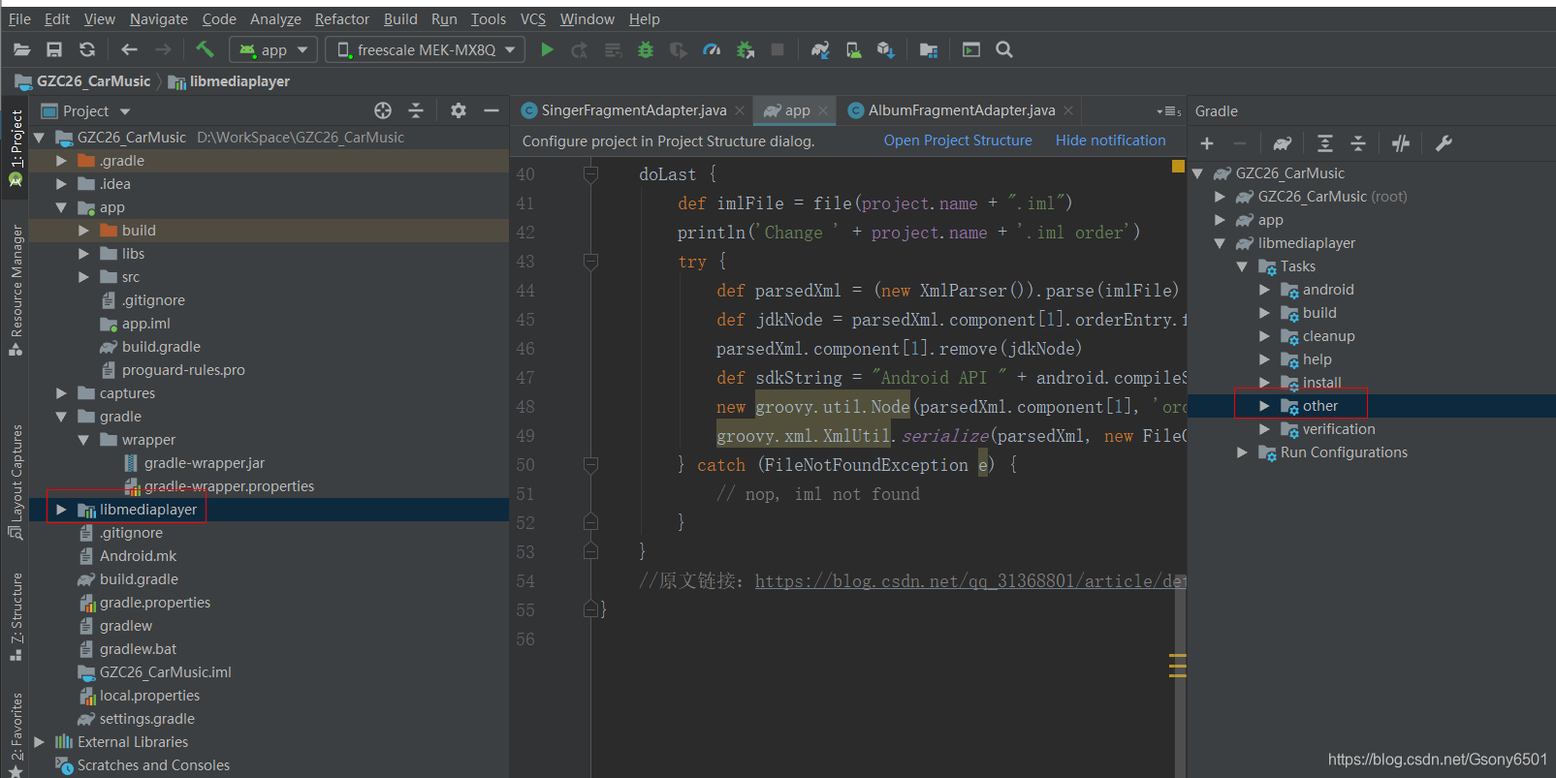Image resolution: width=1556 pixels, height=778 pixels.
Task: Open Gradle settings wrench icon
Action: point(1444,143)
